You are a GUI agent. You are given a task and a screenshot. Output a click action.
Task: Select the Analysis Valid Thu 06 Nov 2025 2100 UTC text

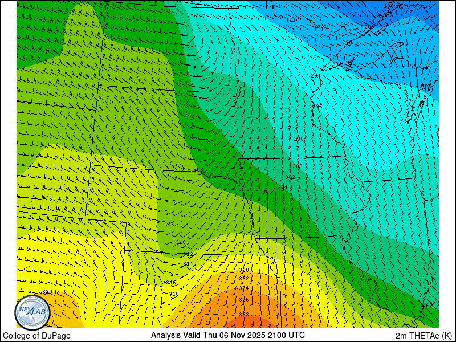click(227, 335)
